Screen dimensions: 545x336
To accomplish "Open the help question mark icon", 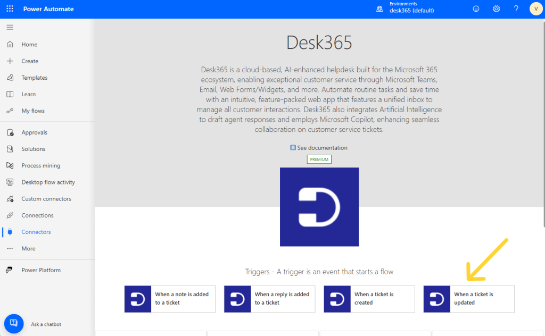I will [516, 9].
